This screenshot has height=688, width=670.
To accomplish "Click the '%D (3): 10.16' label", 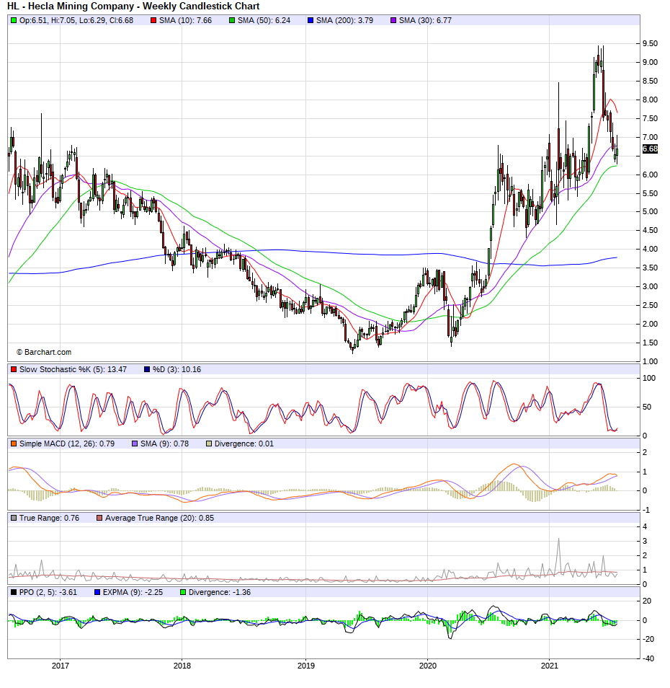I will (x=177, y=369).
